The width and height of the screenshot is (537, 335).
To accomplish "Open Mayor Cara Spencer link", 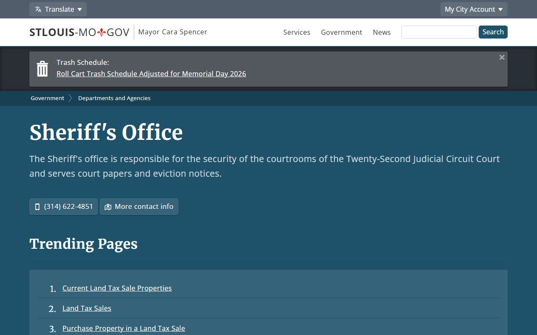I will coord(172,32).
